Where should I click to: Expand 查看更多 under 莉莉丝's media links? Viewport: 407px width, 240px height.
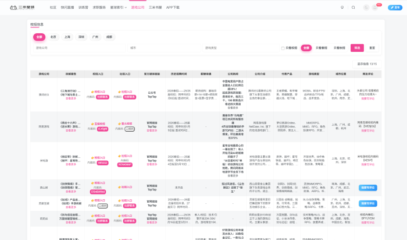(x=152, y=223)
